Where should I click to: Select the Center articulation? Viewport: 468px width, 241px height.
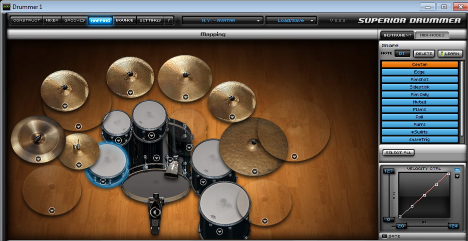tap(420, 64)
